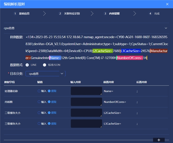
Task: Choose 输入 for 处理器名称 row
Action: pos(39,91)
